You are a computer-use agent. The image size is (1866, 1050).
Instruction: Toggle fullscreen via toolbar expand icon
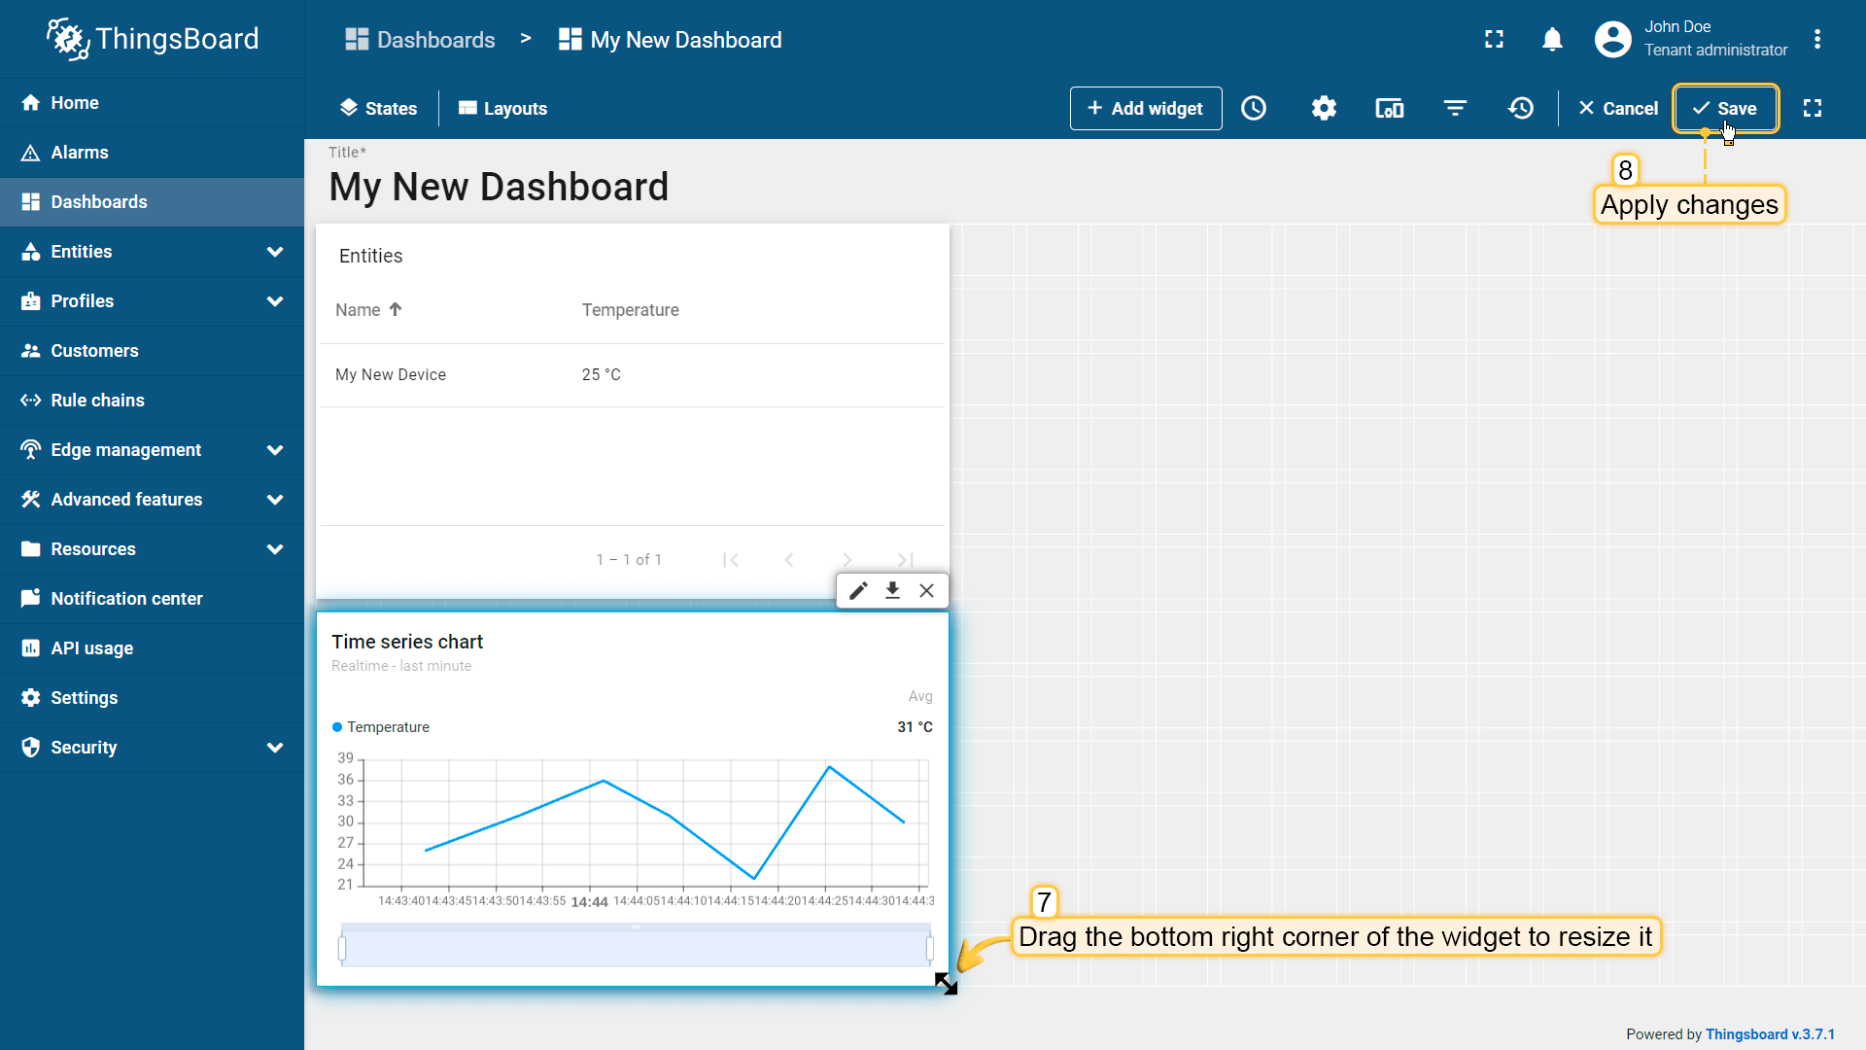[x=1812, y=108]
